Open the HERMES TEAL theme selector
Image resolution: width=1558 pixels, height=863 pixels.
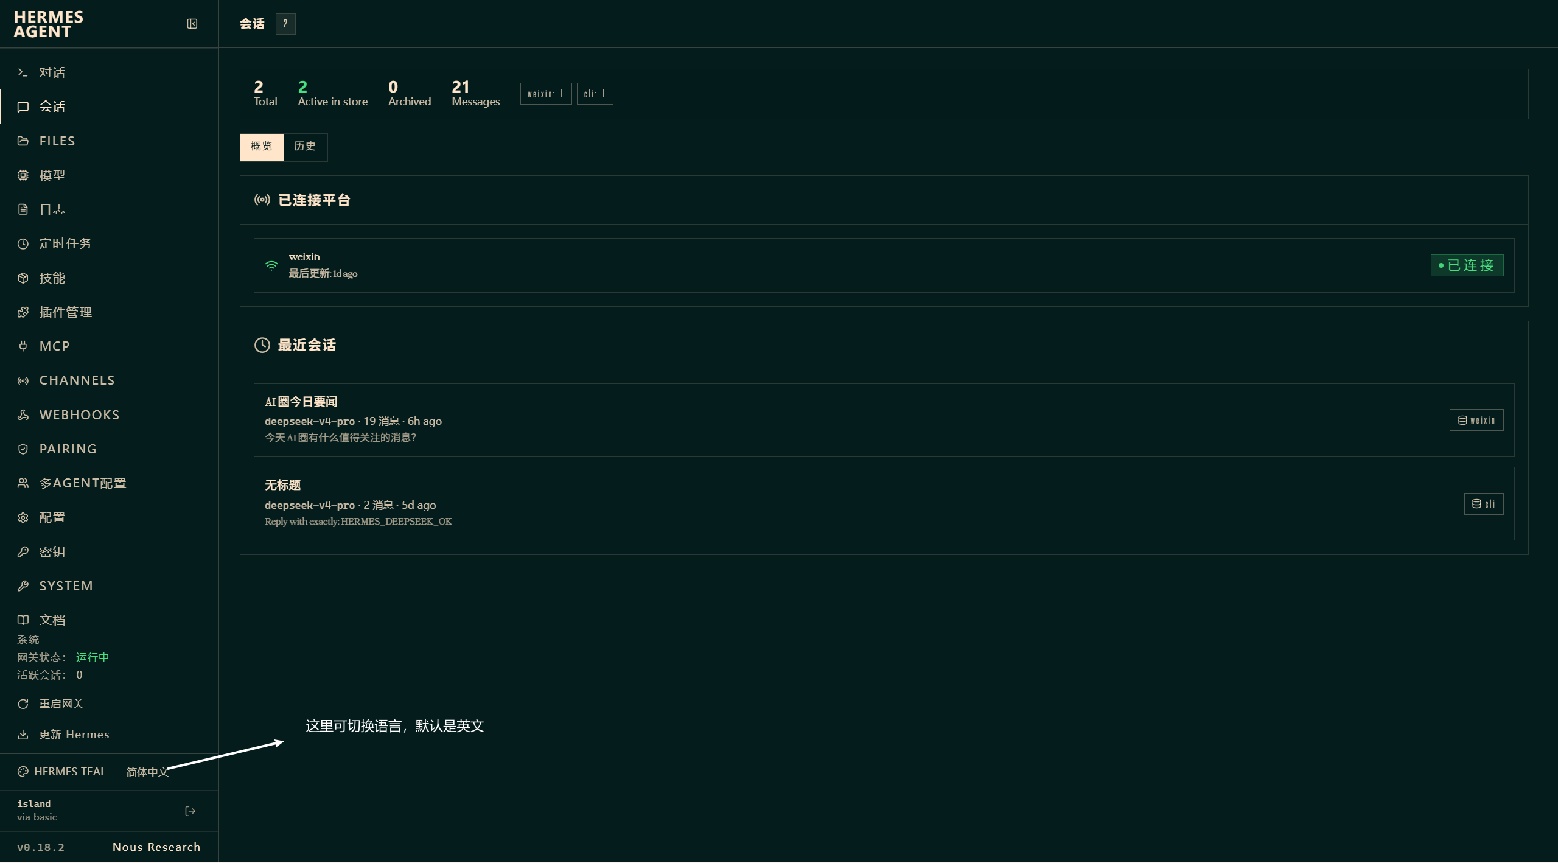pyautogui.click(x=62, y=772)
